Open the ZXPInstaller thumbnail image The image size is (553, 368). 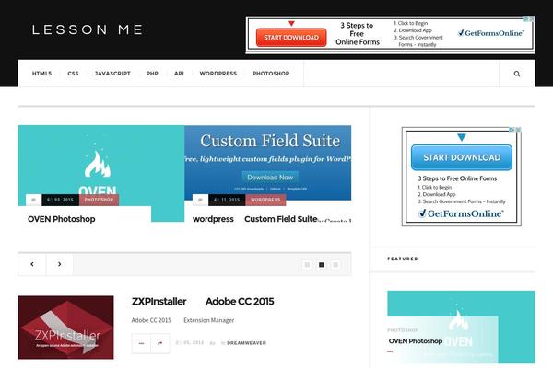click(x=66, y=328)
